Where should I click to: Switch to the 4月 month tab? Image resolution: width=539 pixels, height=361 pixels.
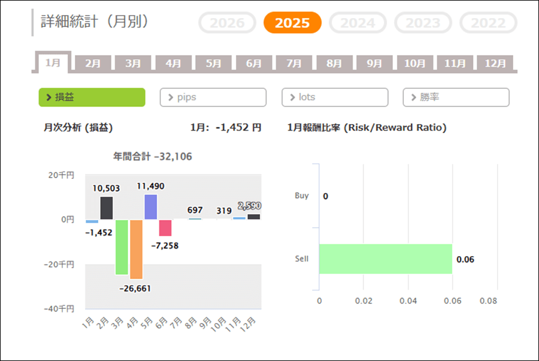pos(173,63)
